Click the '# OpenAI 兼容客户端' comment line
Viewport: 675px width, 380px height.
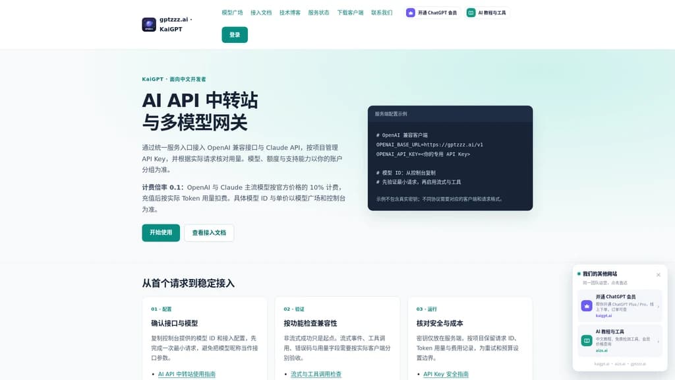tap(402, 135)
